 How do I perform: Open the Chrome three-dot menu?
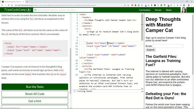pyautogui.click(x=192, y=5)
